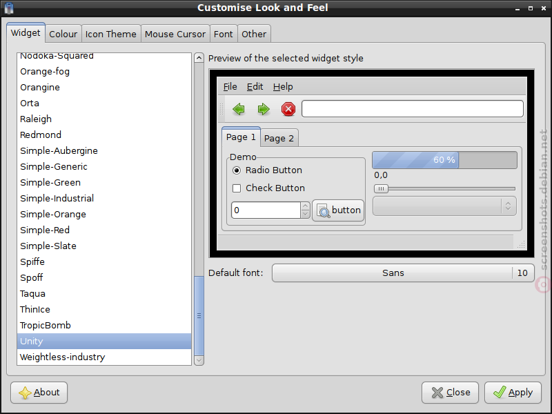Click the About button

coord(39,392)
